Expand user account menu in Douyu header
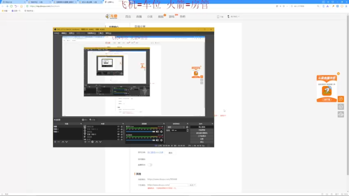 coord(233,17)
